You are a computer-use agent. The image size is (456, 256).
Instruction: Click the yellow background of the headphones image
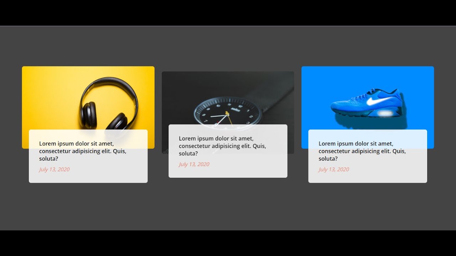[50, 96]
